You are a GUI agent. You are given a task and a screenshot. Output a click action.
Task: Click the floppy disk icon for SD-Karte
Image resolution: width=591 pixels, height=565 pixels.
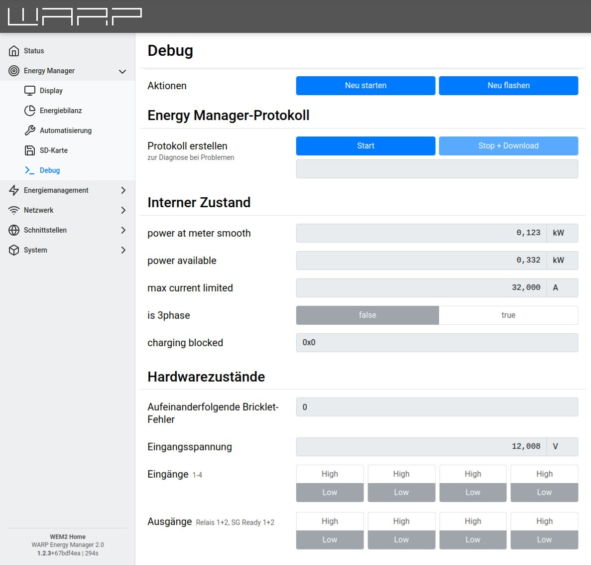point(30,150)
